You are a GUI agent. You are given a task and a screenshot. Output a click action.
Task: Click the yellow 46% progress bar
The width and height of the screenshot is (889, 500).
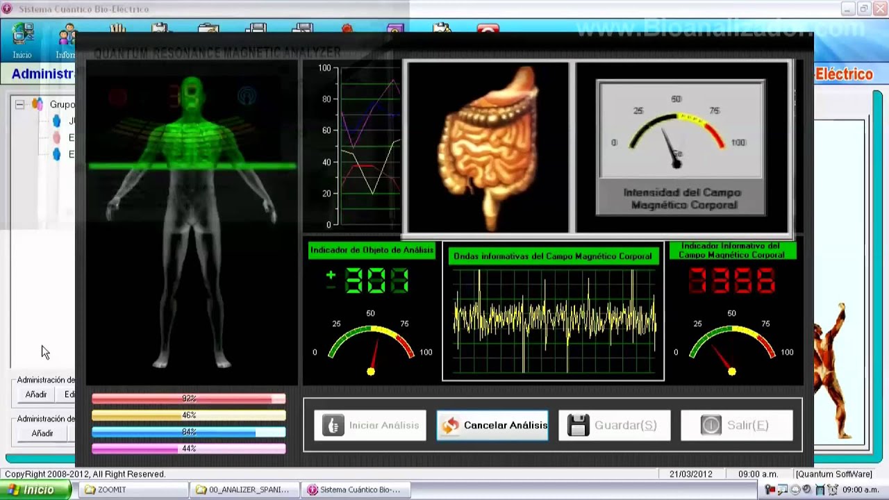(189, 415)
